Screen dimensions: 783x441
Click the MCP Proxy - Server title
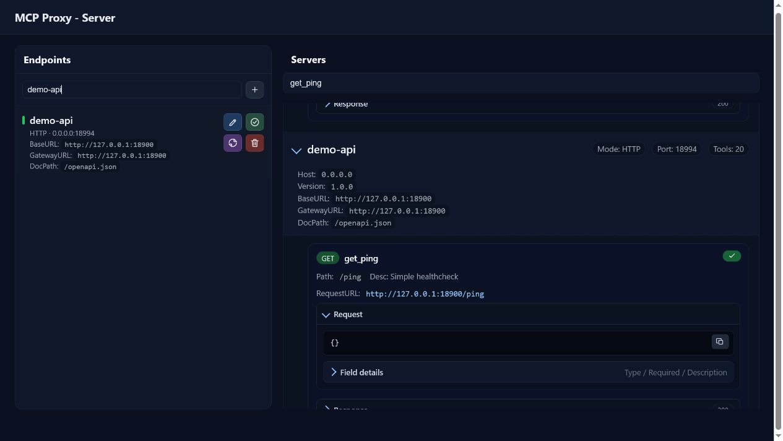click(65, 18)
